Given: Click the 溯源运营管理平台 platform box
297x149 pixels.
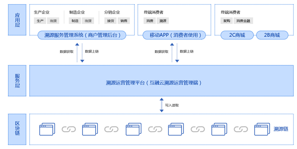Looking at the screenshot, I should point(162,81).
